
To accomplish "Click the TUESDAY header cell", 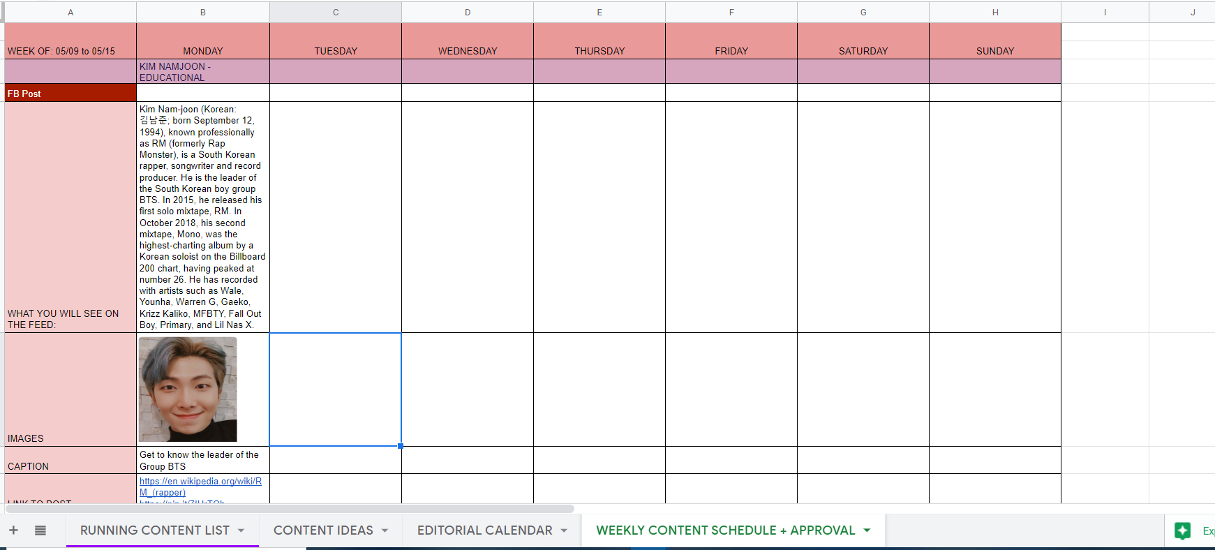I will point(336,41).
